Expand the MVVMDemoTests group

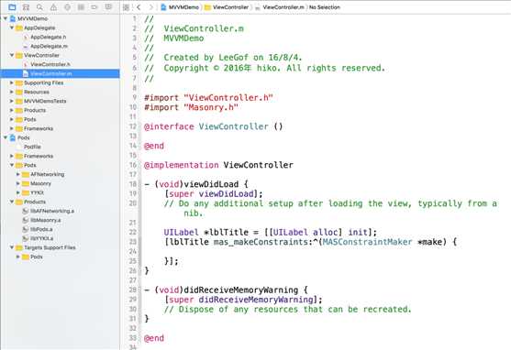coord(12,101)
